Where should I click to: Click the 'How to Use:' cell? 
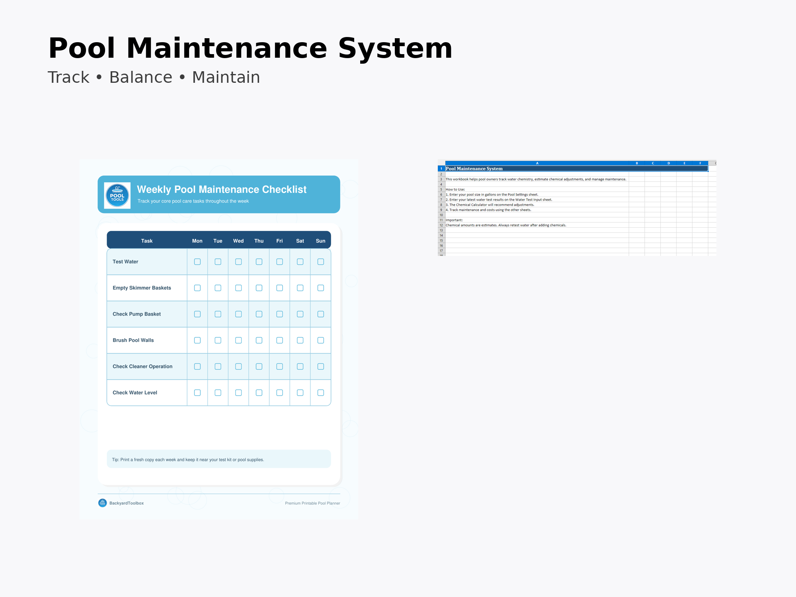pyautogui.click(x=537, y=189)
